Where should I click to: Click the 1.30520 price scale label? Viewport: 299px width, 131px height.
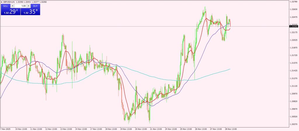(293, 116)
